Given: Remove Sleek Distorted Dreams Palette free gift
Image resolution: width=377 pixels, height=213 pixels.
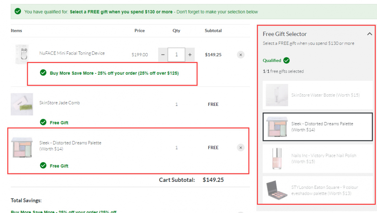Looking at the screenshot, I should pos(241,148).
